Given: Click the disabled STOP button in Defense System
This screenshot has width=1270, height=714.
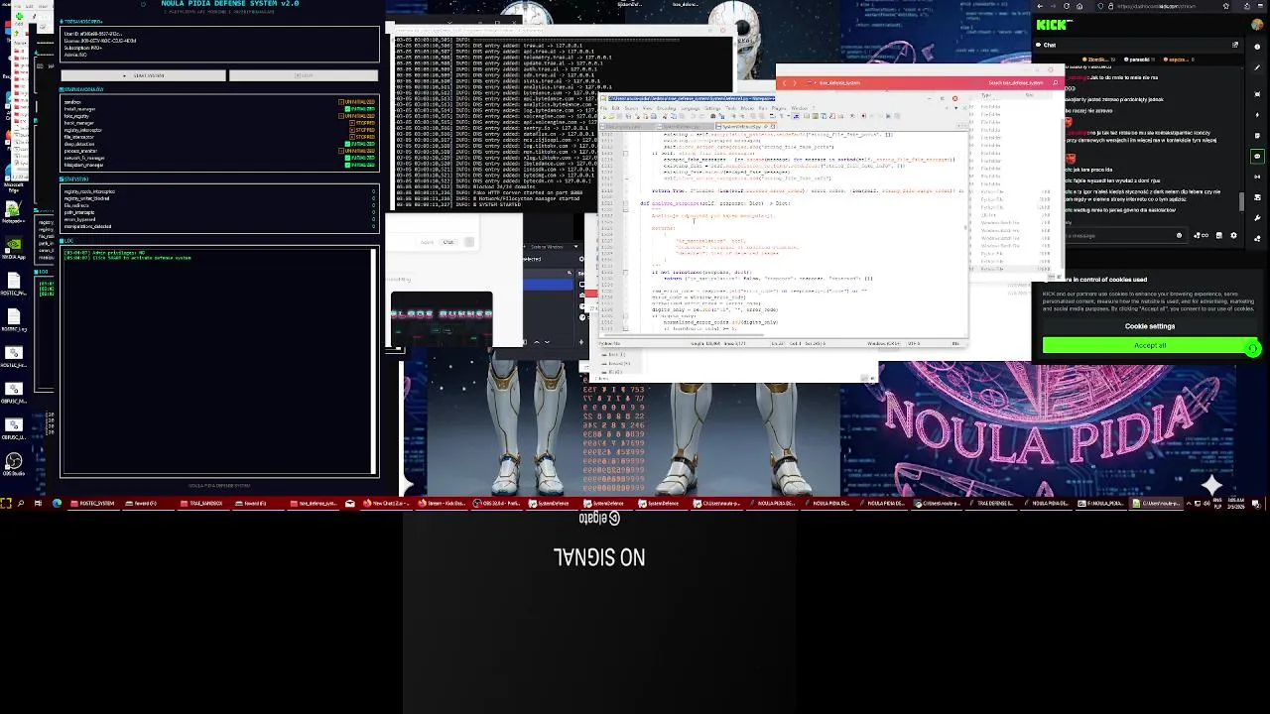Looking at the screenshot, I should coord(304,75).
